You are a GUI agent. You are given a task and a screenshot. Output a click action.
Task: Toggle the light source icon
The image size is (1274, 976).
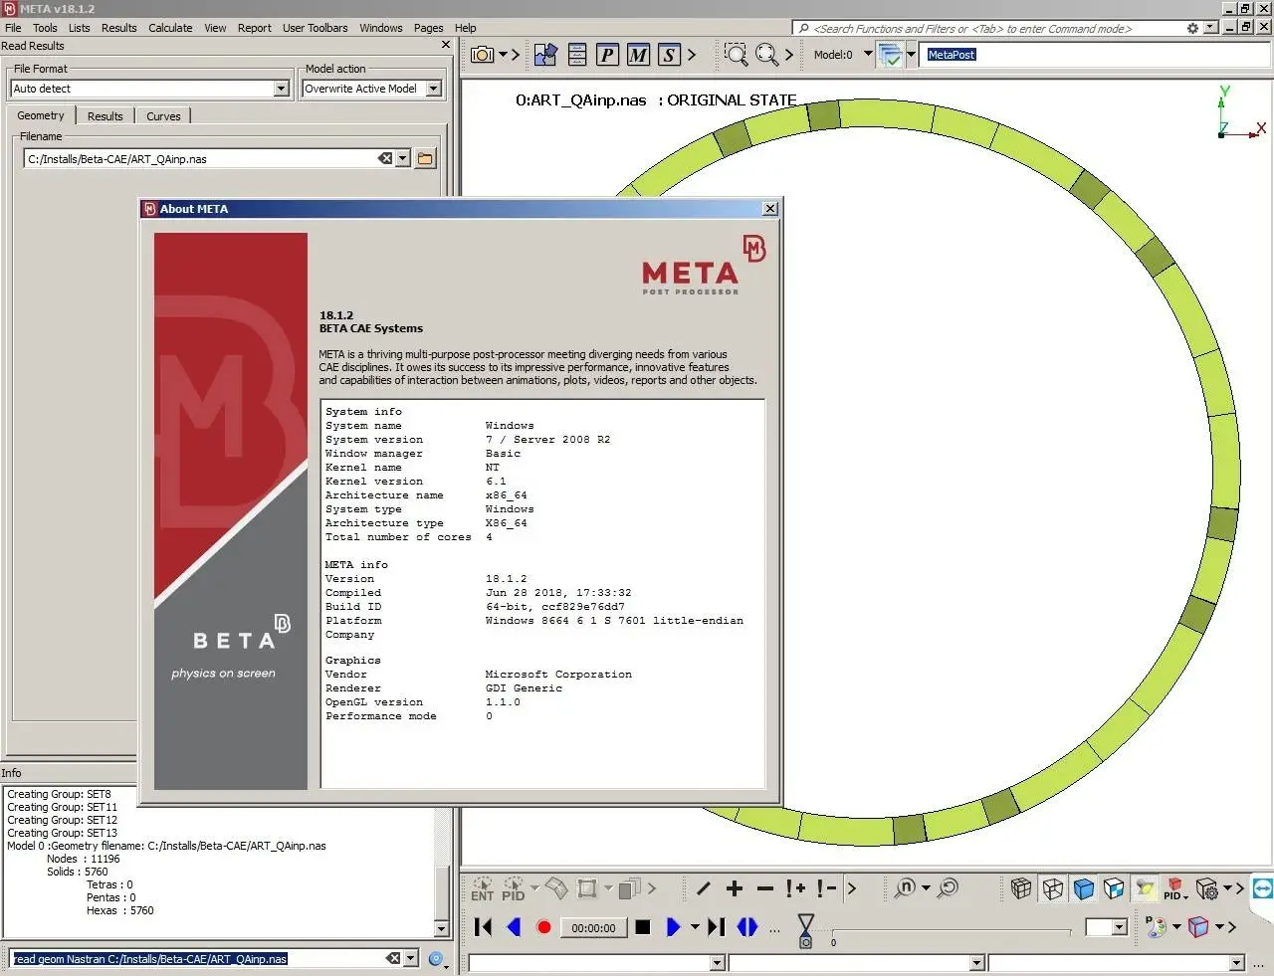click(x=1146, y=888)
